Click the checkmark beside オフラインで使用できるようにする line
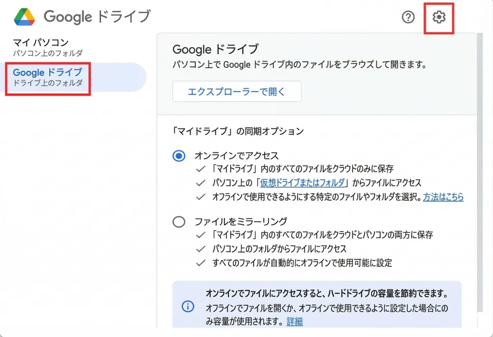The width and height of the screenshot is (493, 337). click(201, 197)
